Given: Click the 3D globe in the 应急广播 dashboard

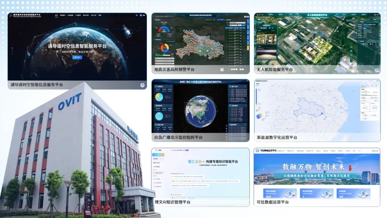Looking at the screenshot, I should (201, 112).
